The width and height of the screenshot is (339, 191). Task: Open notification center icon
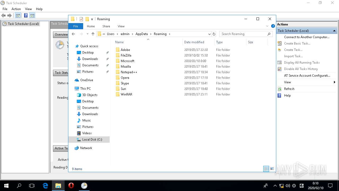(x=330, y=186)
